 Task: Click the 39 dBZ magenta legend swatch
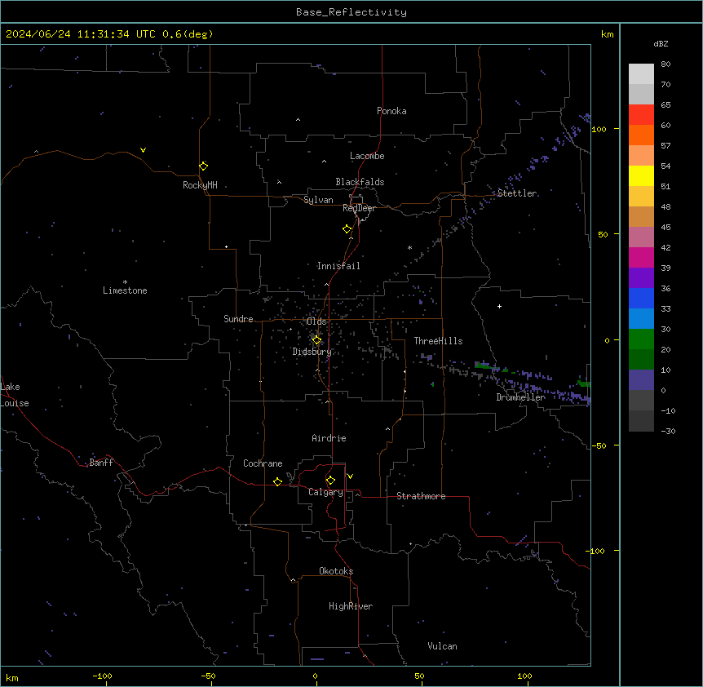click(641, 257)
